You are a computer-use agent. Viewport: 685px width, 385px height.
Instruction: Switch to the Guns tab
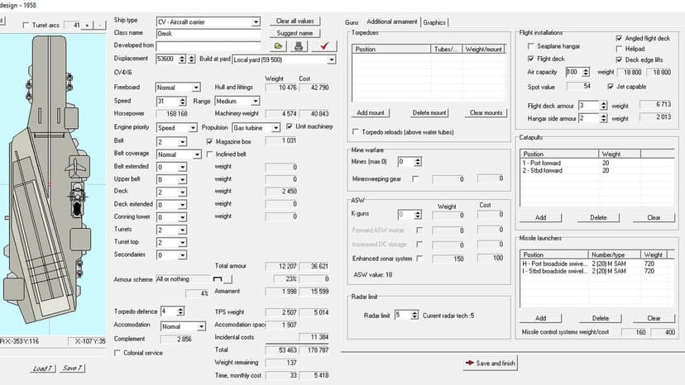point(352,22)
